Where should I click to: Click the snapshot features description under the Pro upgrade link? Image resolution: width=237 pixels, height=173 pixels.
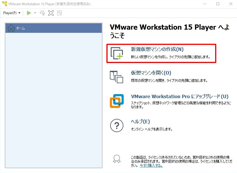pos(181,105)
